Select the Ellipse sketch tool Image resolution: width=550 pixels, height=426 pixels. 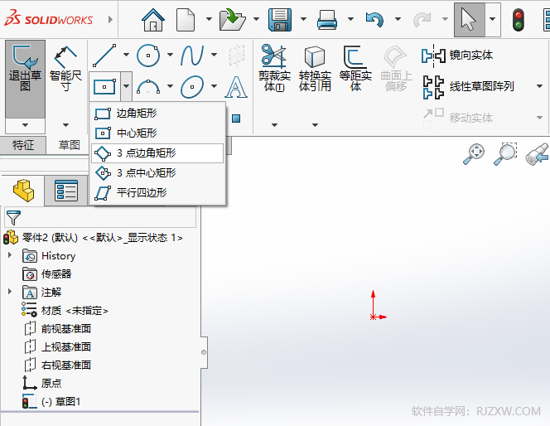click(x=192, y=86)
